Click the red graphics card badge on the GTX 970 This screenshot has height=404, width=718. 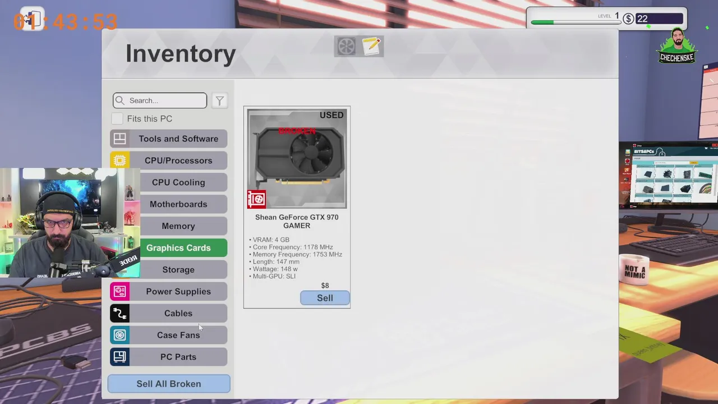[x=256, y=199]
